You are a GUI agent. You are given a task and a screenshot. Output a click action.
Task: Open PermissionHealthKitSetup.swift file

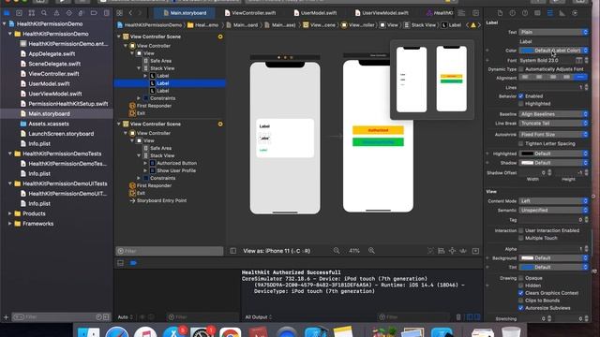coord(68,104)
